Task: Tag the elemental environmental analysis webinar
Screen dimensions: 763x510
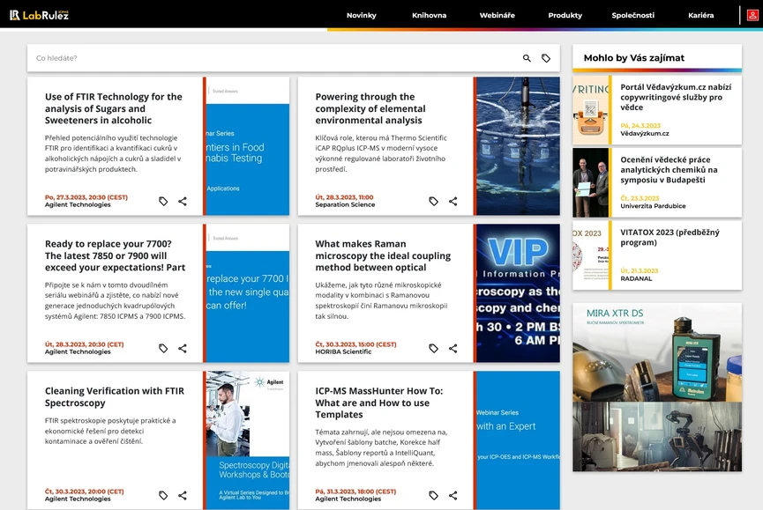Action: [434, 201]
